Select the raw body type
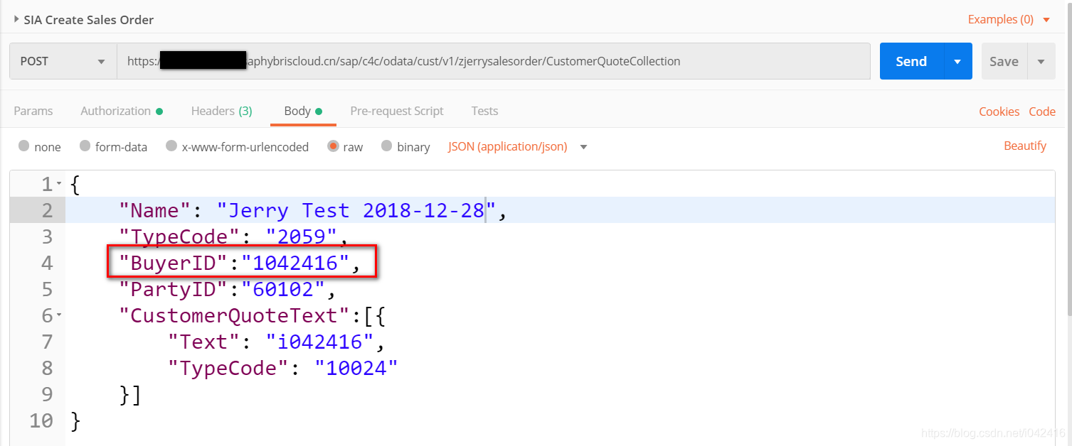This screenshot has height=446, width=1072. (x=333, y=146)
